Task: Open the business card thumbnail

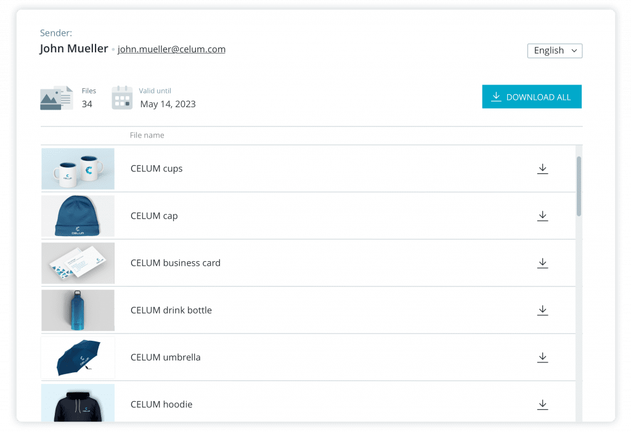Action: pyautogui.click(x=78, y=263)
